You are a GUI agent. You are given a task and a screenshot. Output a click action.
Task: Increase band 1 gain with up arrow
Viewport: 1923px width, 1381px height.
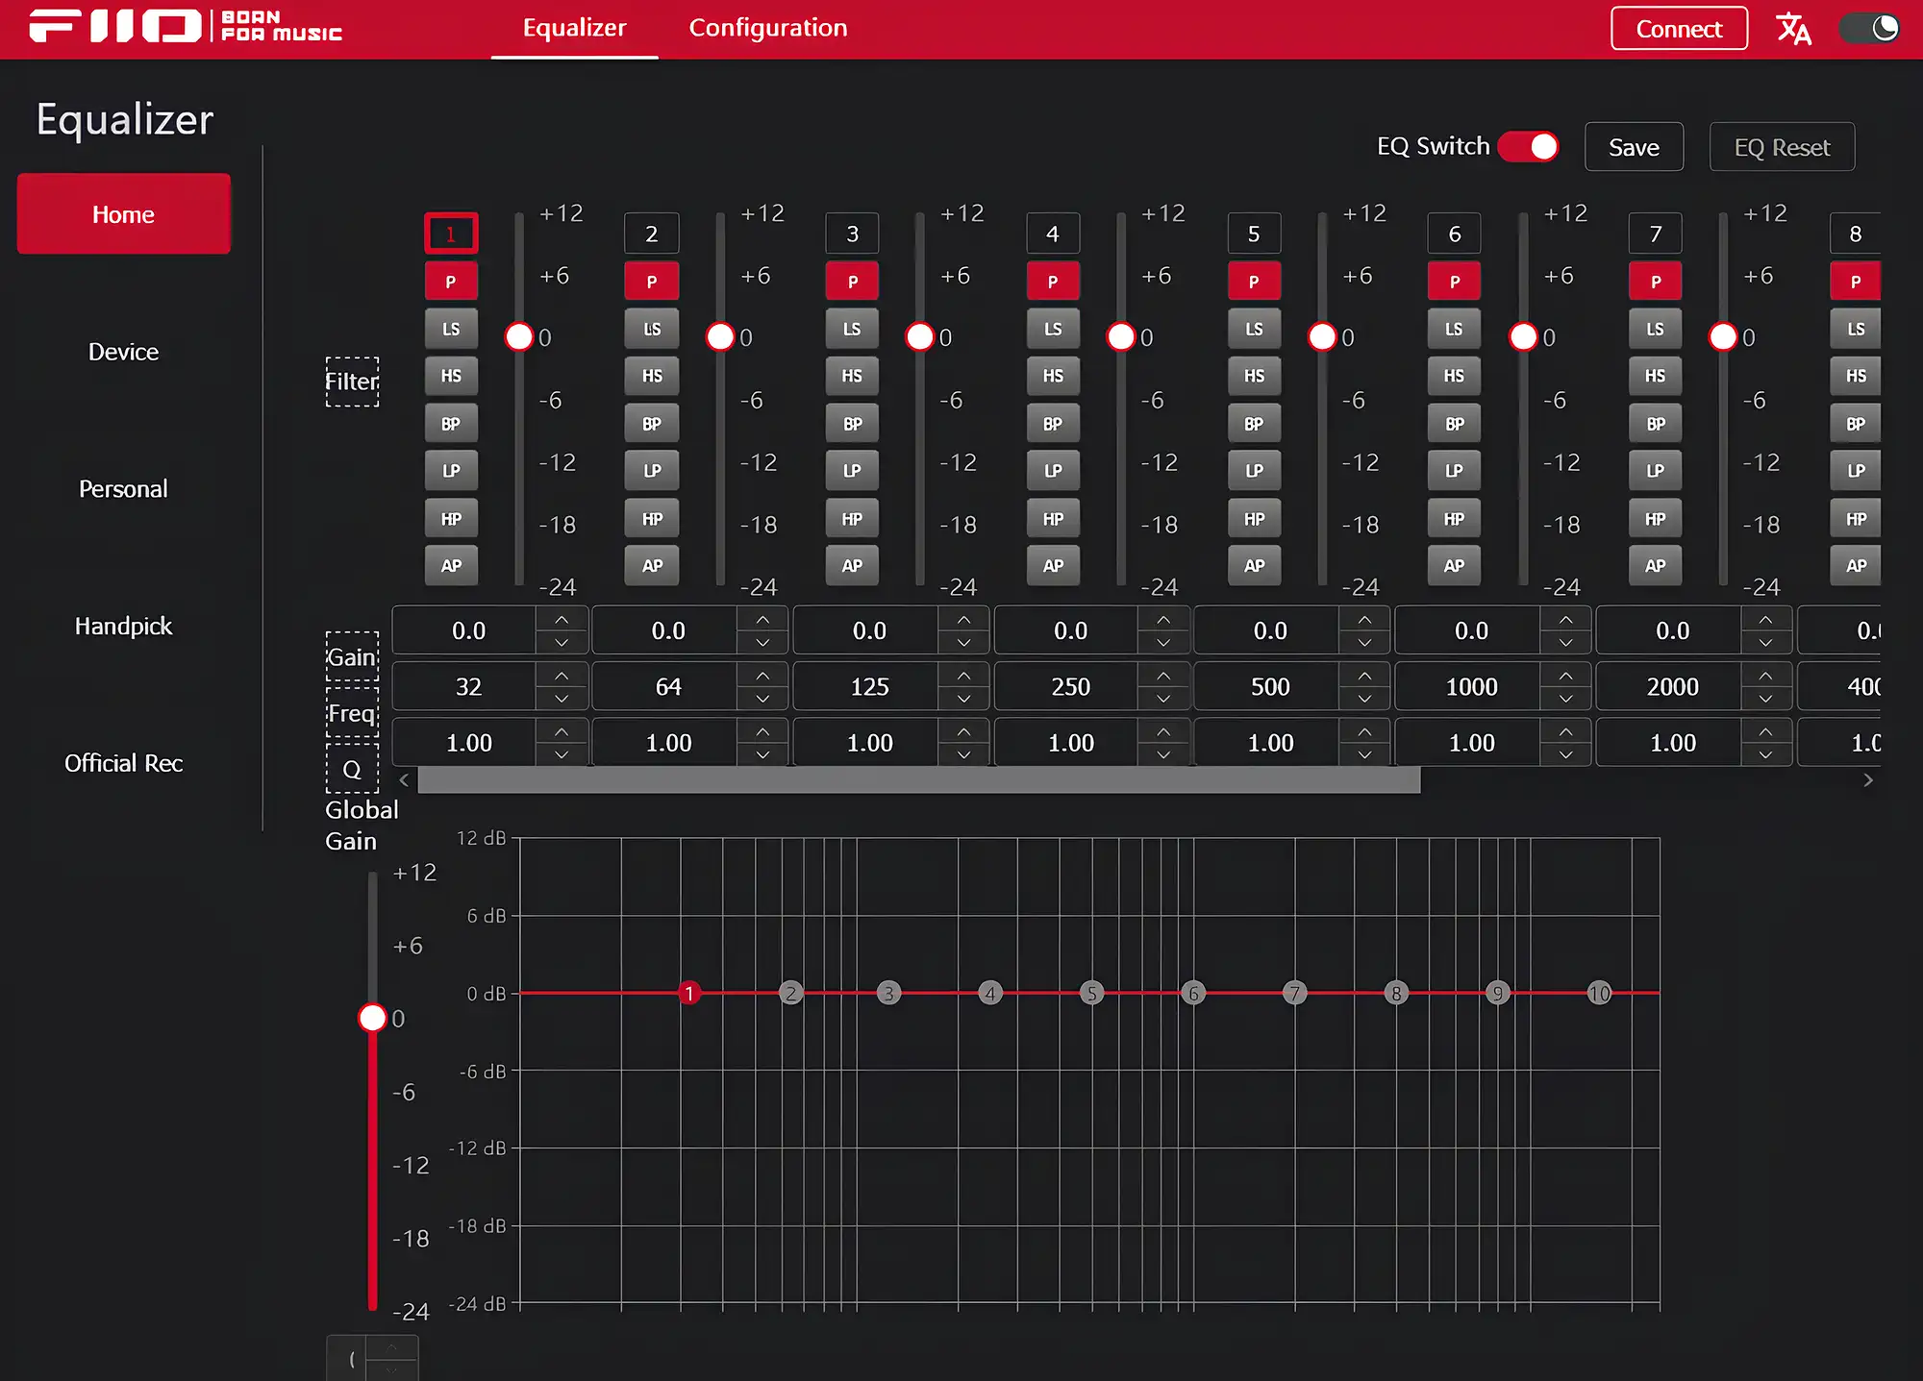(x=562, y=619)
